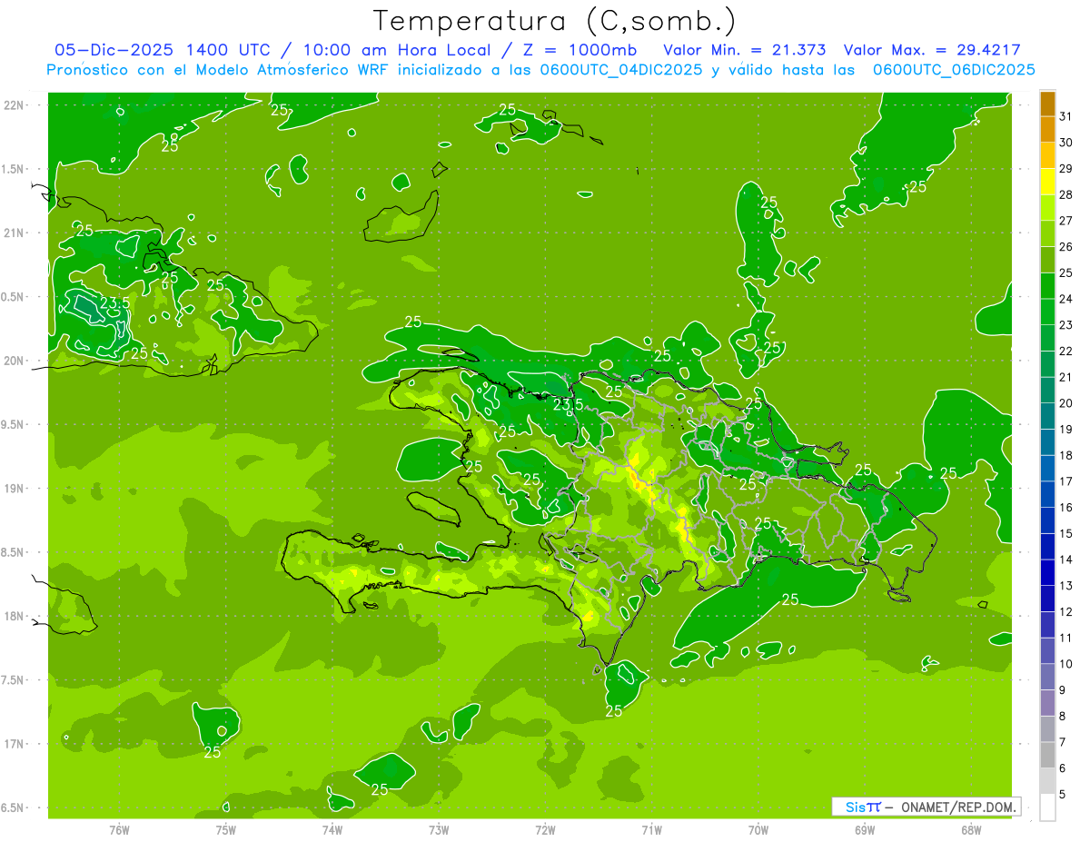Click the "31" color scale label

pyautogui.click(x=1065, y=116)
